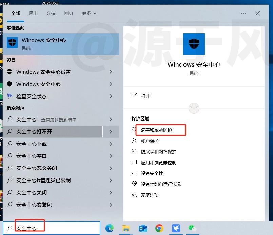Open 防火墙和网络保护 settings
Viewport: 273px width, 235px height.
tap(158, 152)
